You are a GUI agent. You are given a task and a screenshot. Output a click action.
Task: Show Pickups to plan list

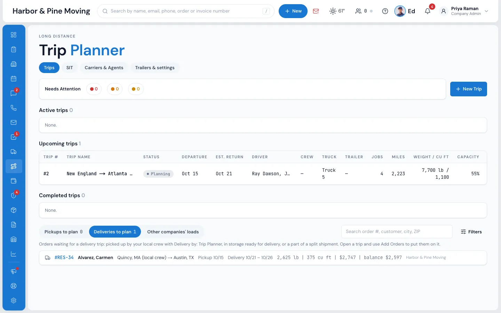64,232
